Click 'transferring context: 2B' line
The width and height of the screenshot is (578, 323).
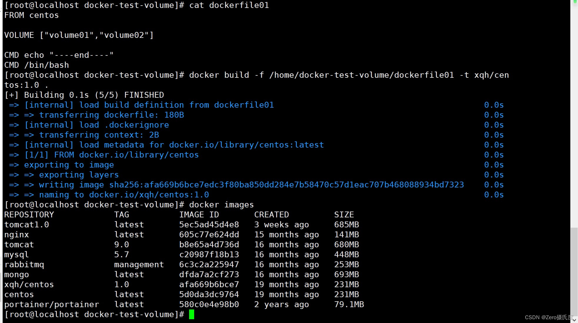[84, 135]
